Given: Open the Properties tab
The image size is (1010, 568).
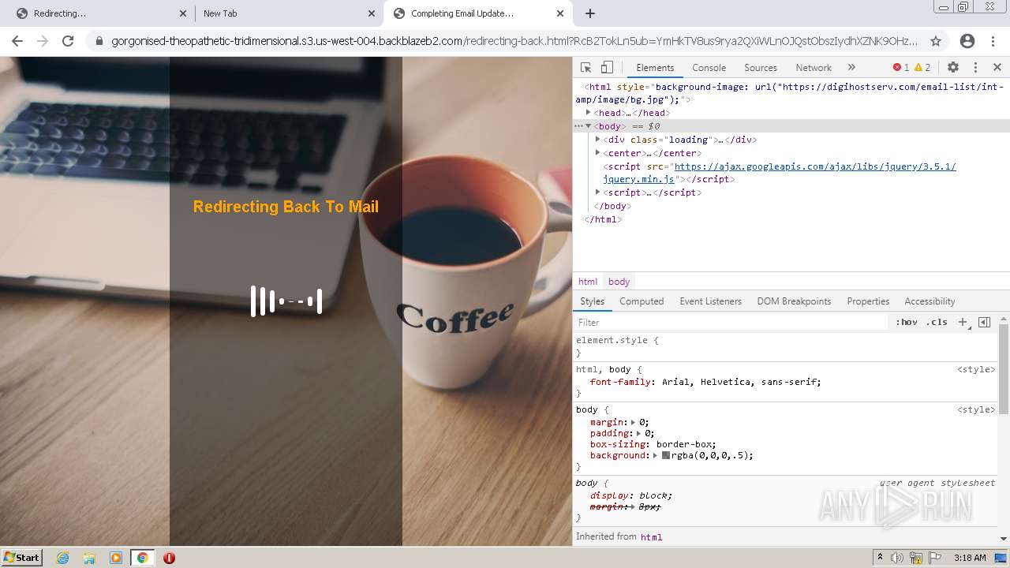Looking at the screenshot, I should (x=868, y=301).
